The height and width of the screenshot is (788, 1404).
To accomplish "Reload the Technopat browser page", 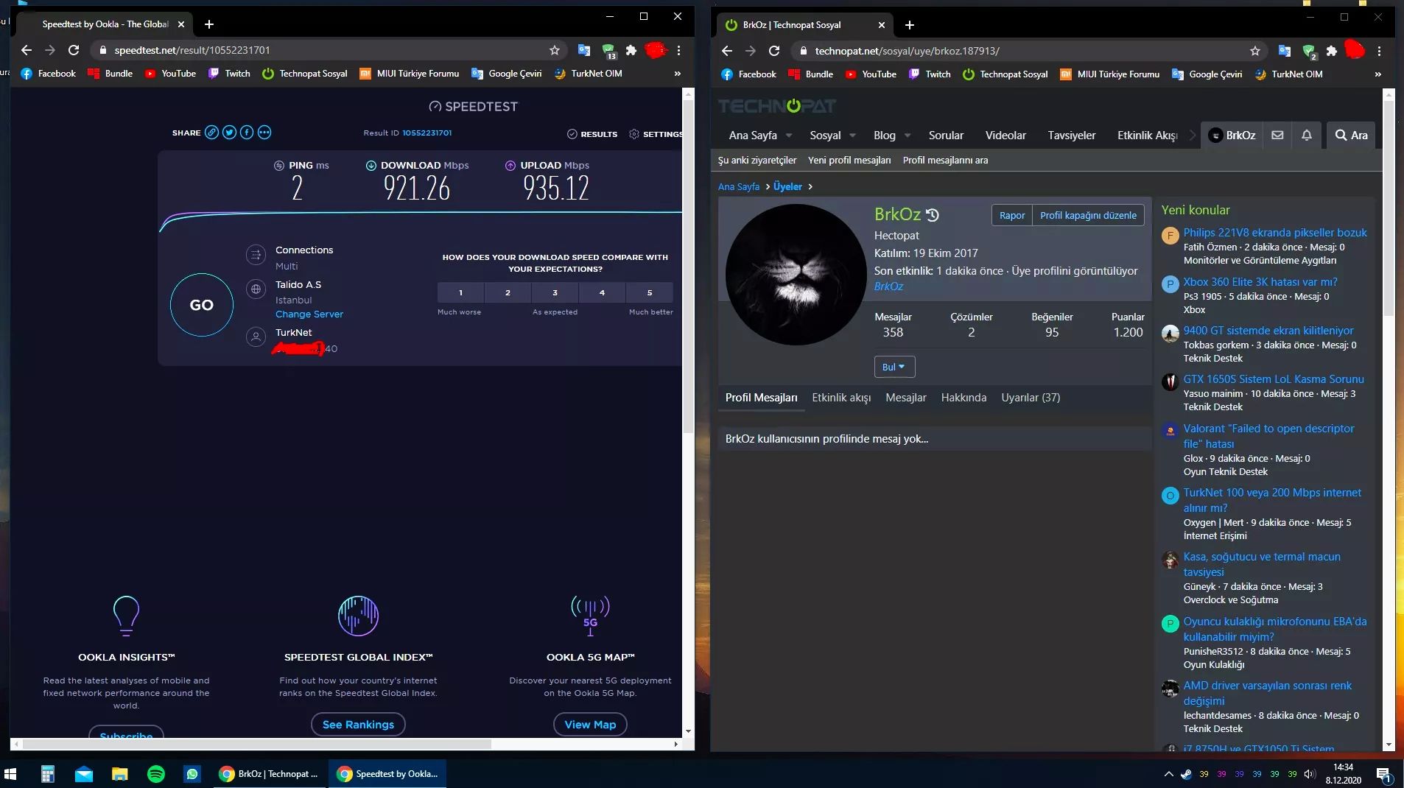I will tap(774, 51).
